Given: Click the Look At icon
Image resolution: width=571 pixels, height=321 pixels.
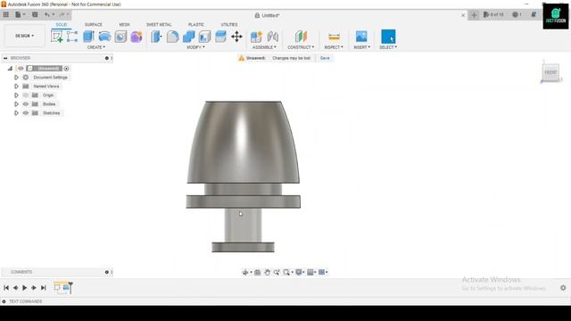Looking at the screenshot, I should [x=258, y=272].
